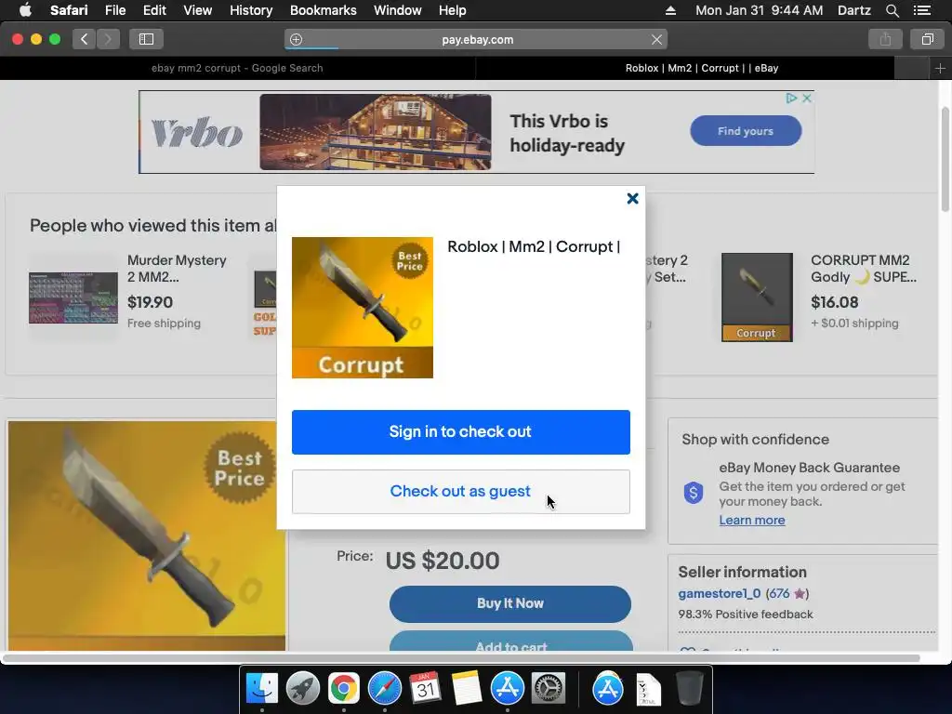Viewport: 952px width, 714px height.
Task: Open the History menu
Action: pyautogui.click(x=251, y=10)
